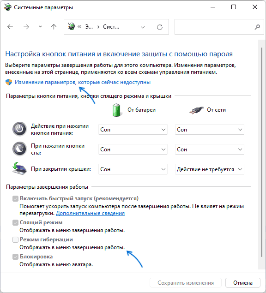Click the green battery icon
This screenshot has height=293, width=266.
tap(116, 110)
